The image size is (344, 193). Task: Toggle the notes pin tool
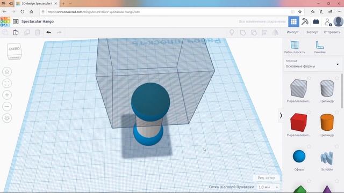pyautogui.click(x=232, y=32)
